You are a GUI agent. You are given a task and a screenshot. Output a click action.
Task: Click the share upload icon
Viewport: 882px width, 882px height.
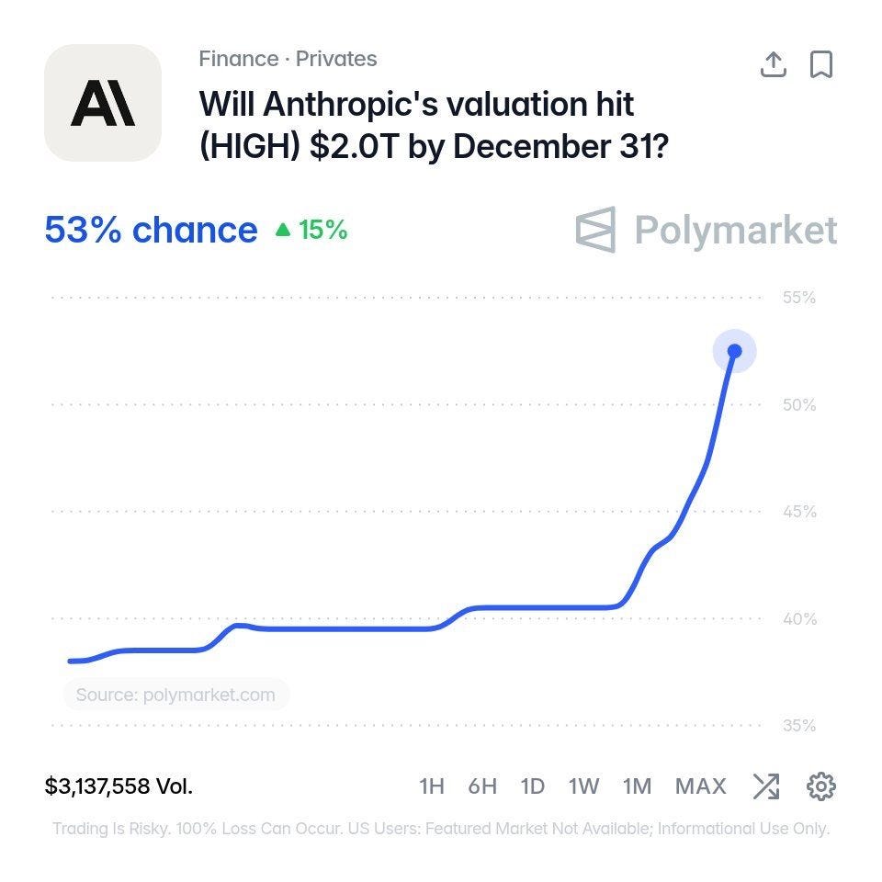click(773, 64)
